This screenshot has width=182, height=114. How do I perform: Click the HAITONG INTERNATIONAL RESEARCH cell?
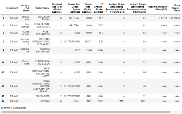click(x=41, y=42)
